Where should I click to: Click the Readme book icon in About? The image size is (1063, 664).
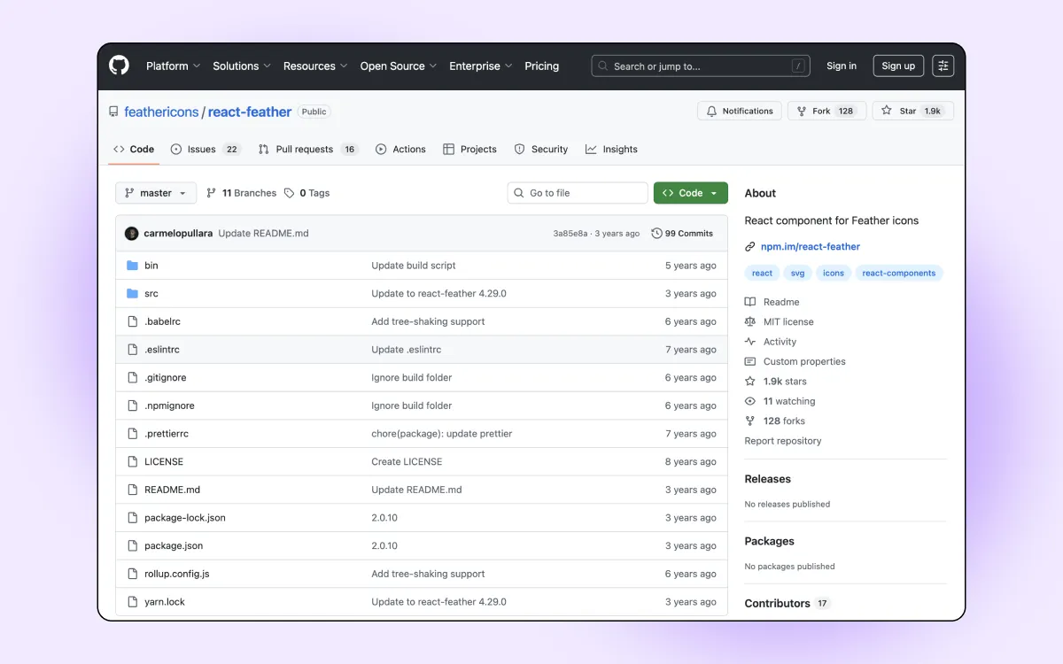pos(750,301)
